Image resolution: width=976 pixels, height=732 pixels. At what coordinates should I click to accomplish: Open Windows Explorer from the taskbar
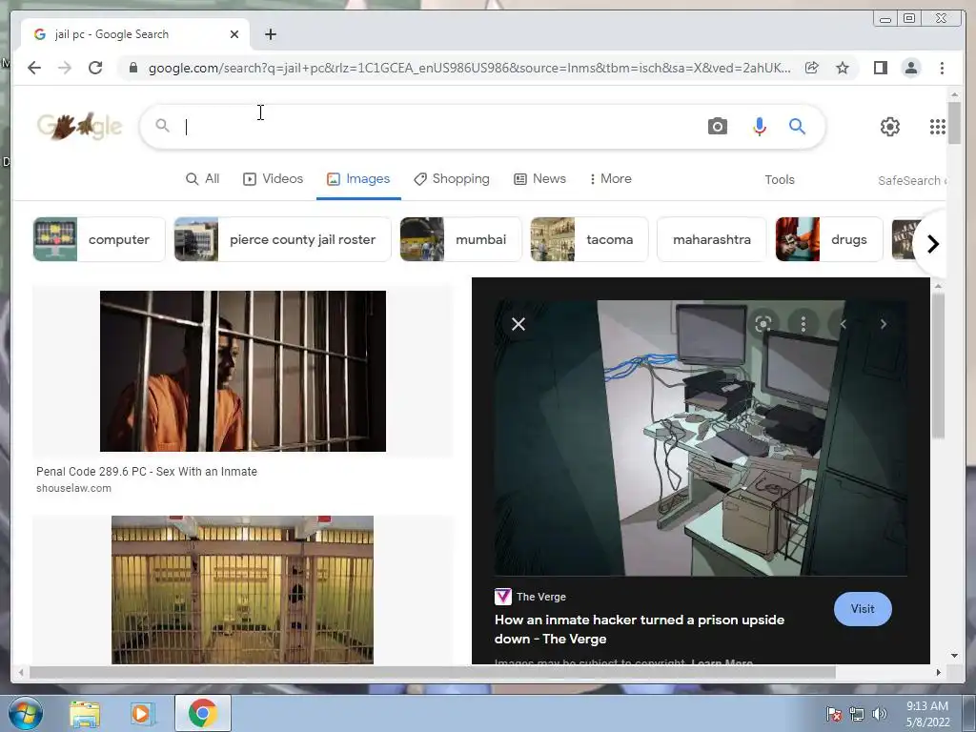pyautogui.click(x=85, y=714)
